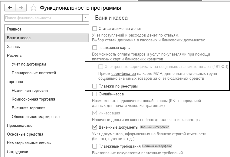The image size is (230, 157).
Task: Enable 'Платежные карты' checkbox
Action: (94, 48)
